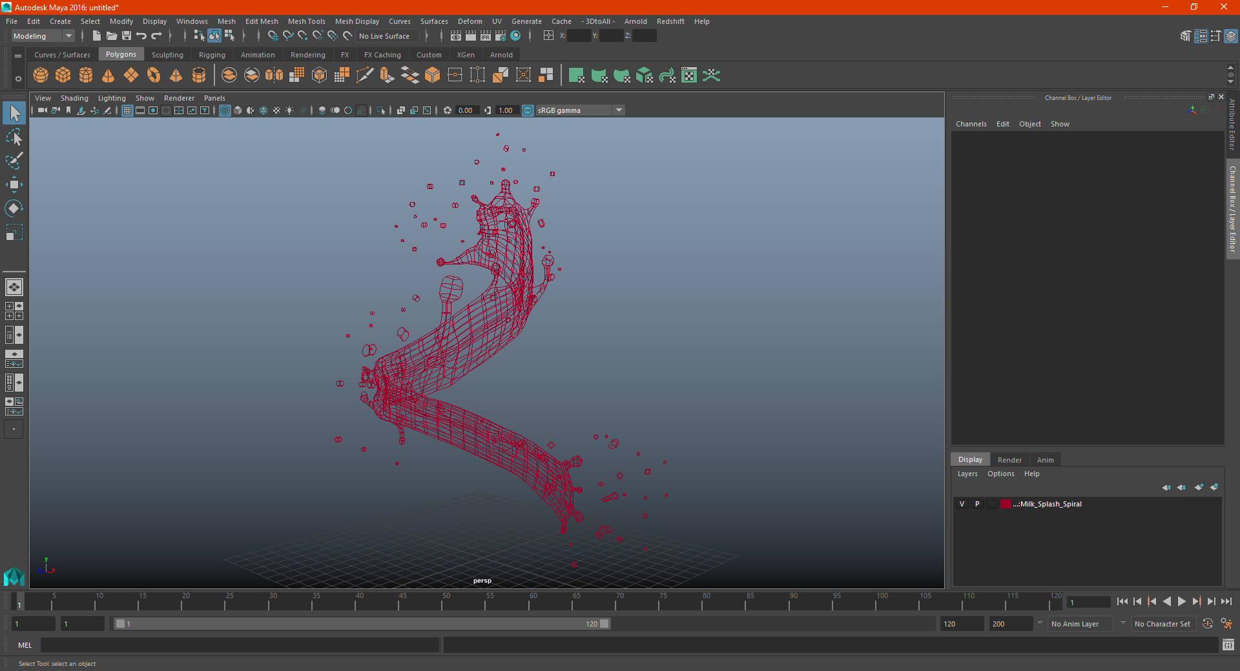1240x671 pixels.
Task: Select the Move tool in the toolbox
Action: [14, 185]
